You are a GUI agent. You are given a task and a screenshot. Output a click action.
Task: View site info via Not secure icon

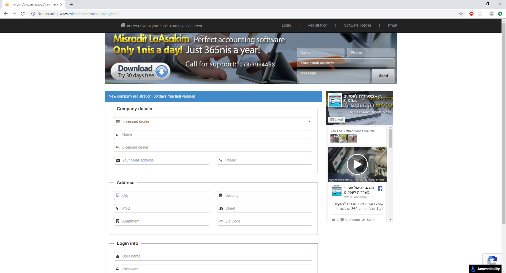pos(33,14)
